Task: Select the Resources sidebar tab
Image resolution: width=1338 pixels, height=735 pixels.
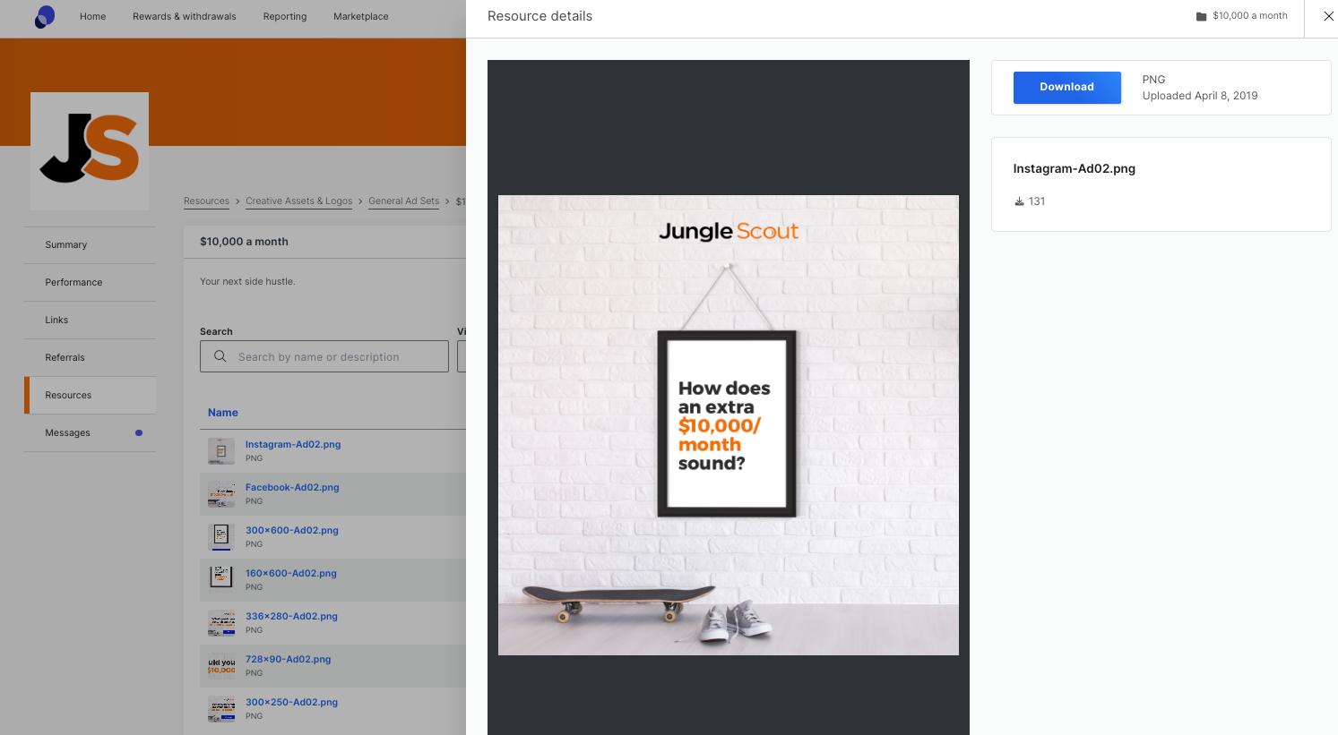Action: coord(90,395)
